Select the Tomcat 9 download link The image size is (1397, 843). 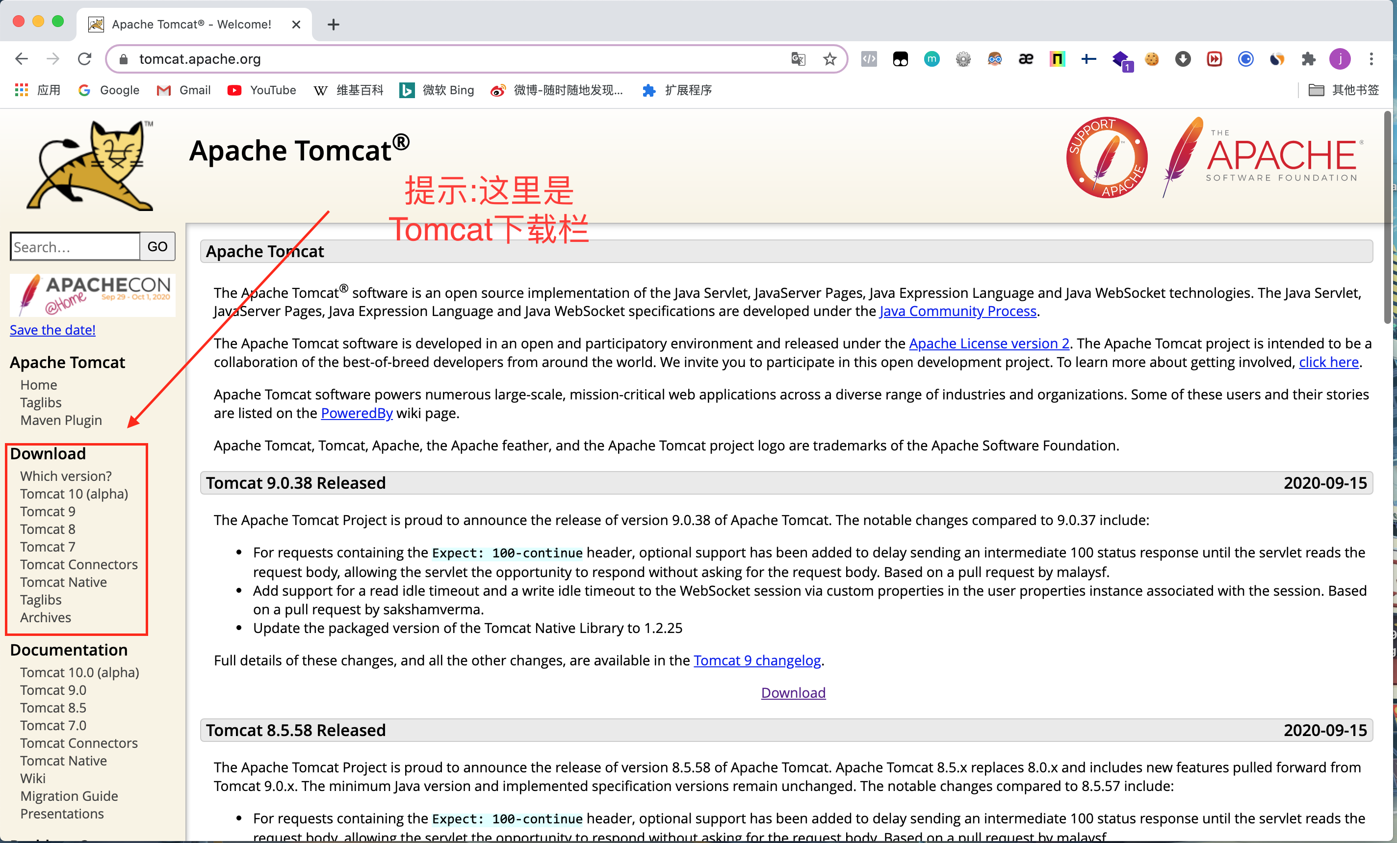pos(48,511)
